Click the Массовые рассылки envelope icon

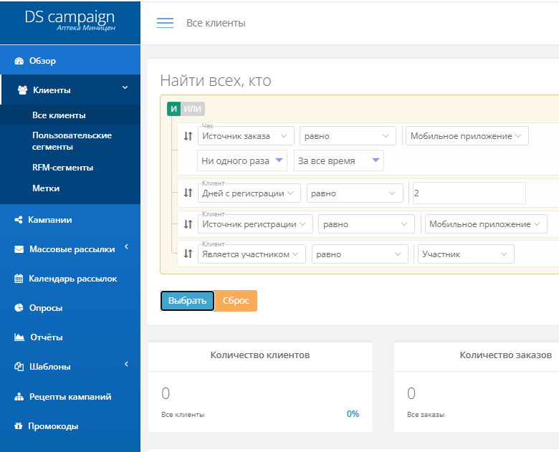point(19,249)
